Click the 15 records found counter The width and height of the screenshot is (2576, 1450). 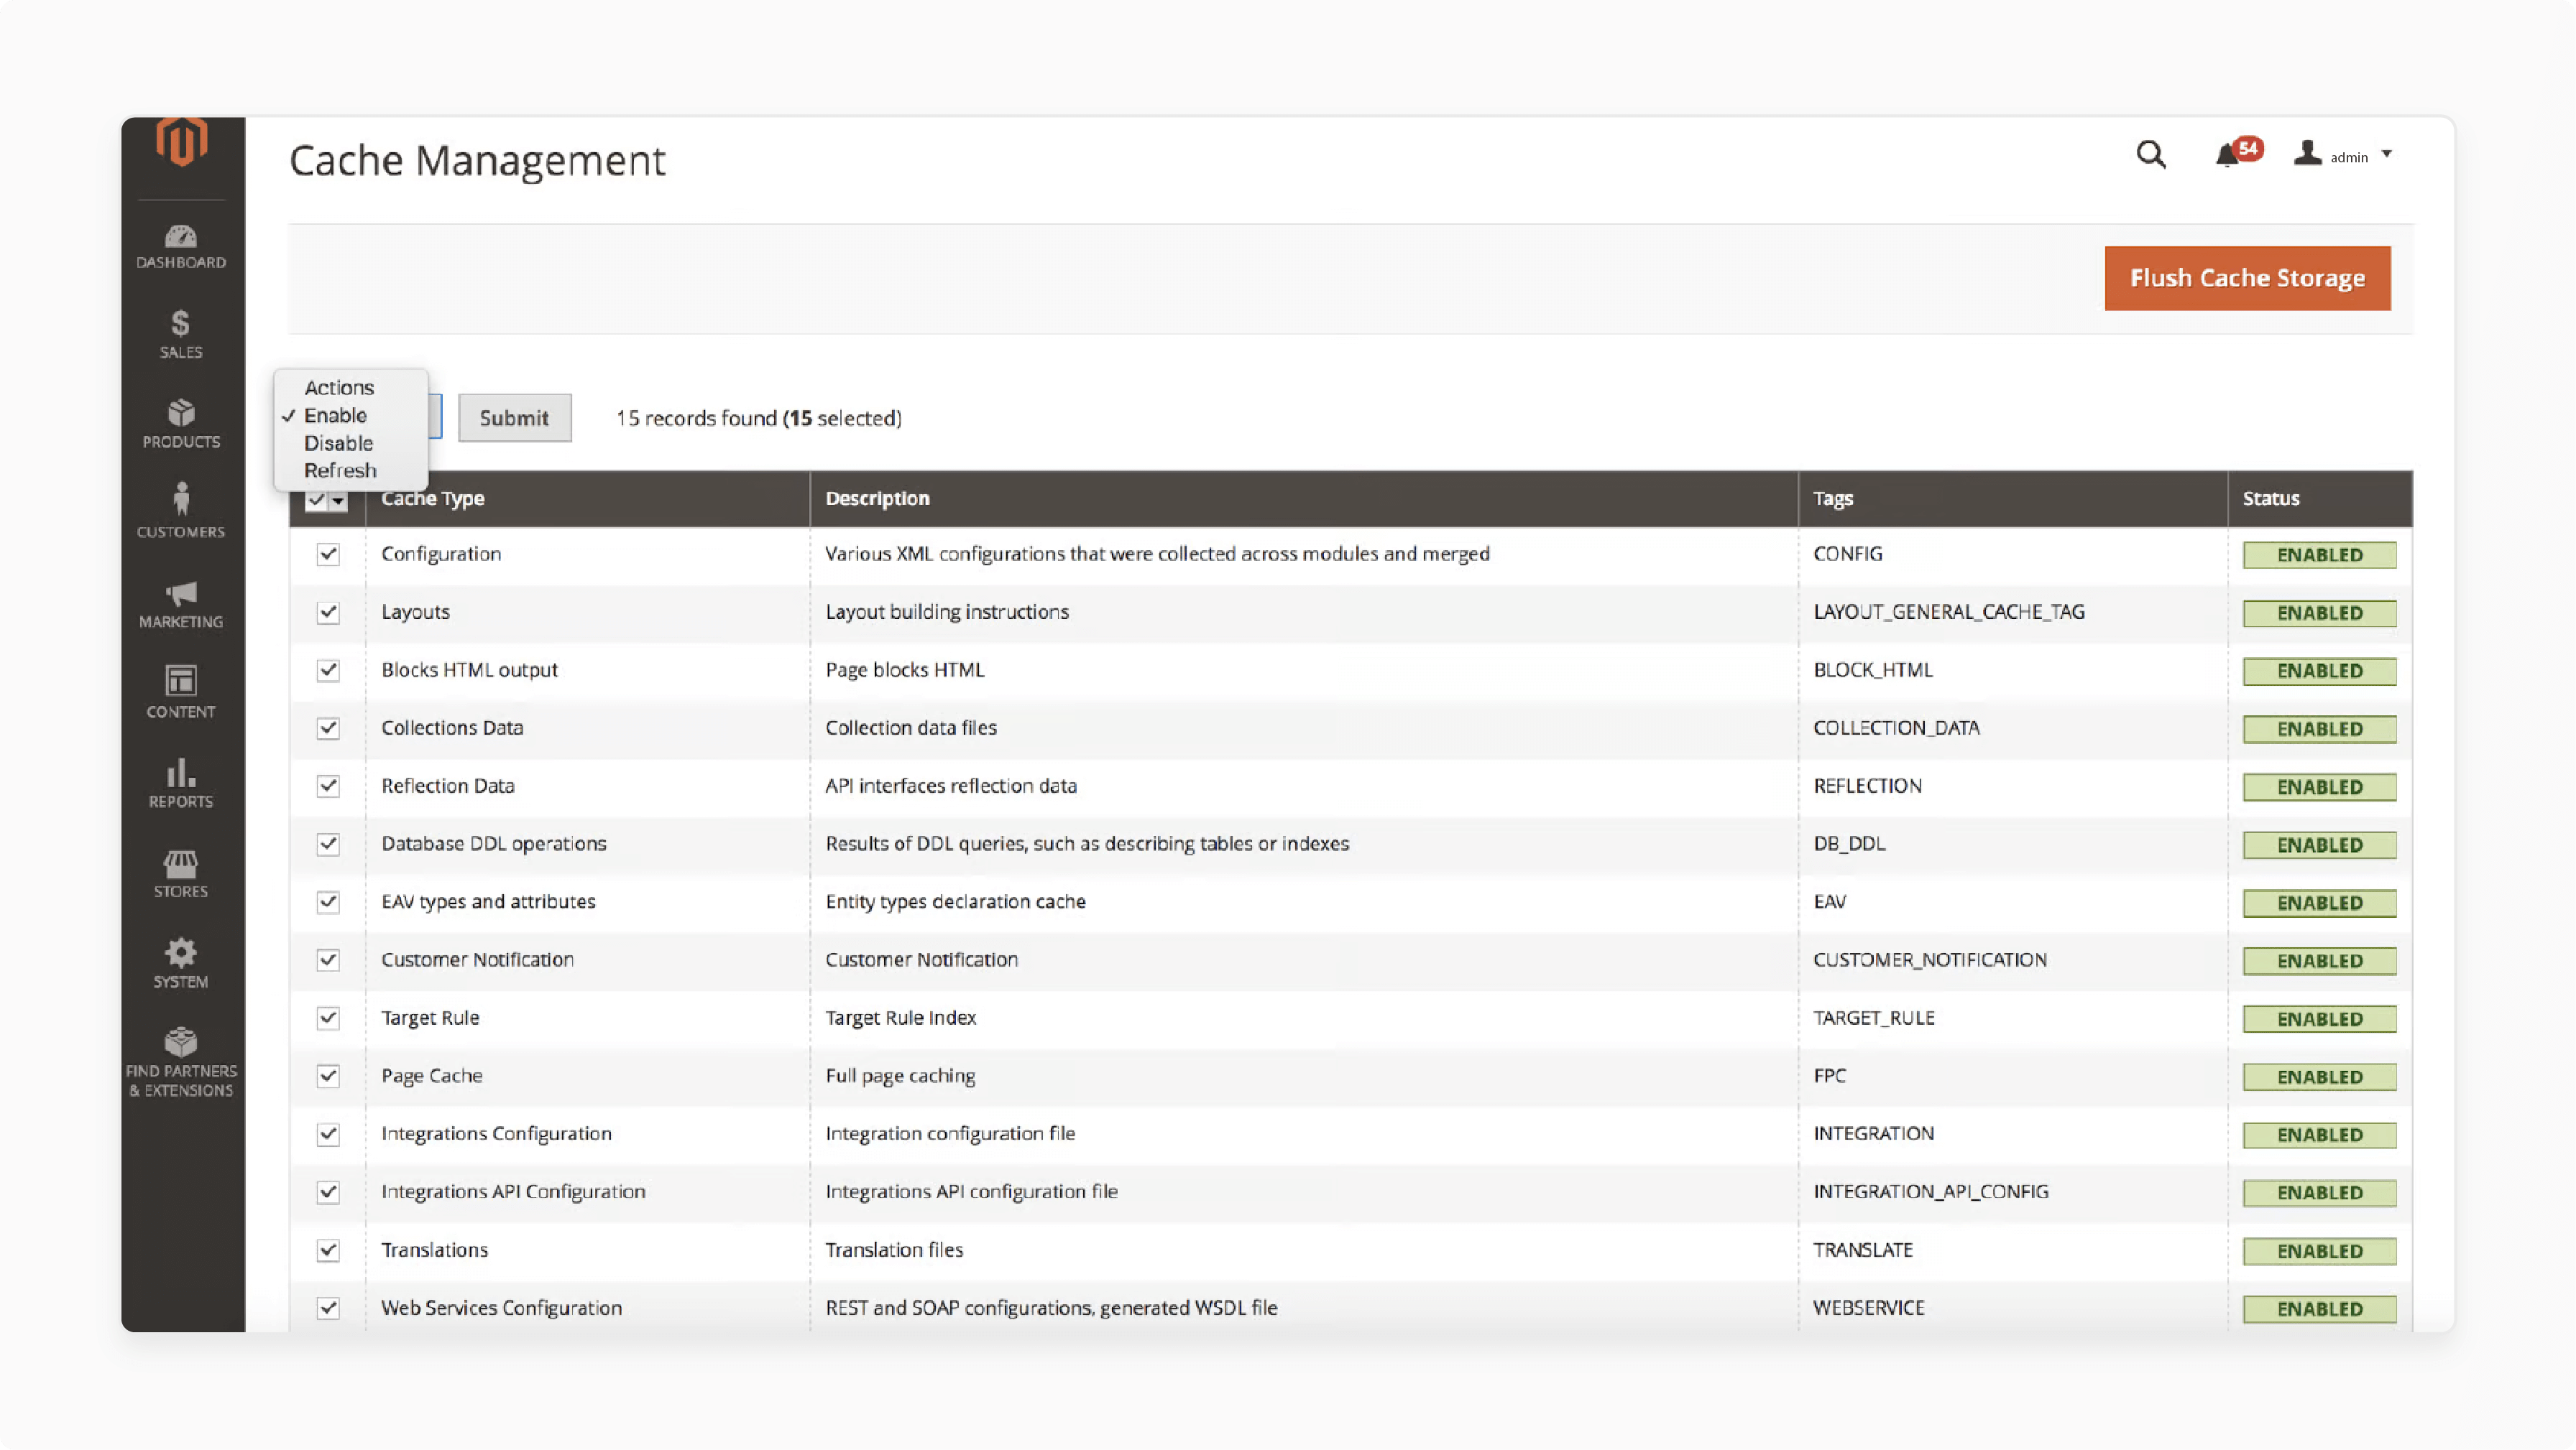click(x=758, y=418)
